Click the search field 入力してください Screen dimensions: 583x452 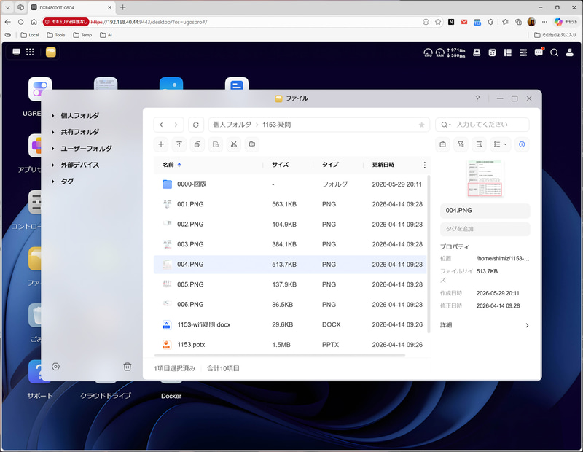click(x=482, y=125)
